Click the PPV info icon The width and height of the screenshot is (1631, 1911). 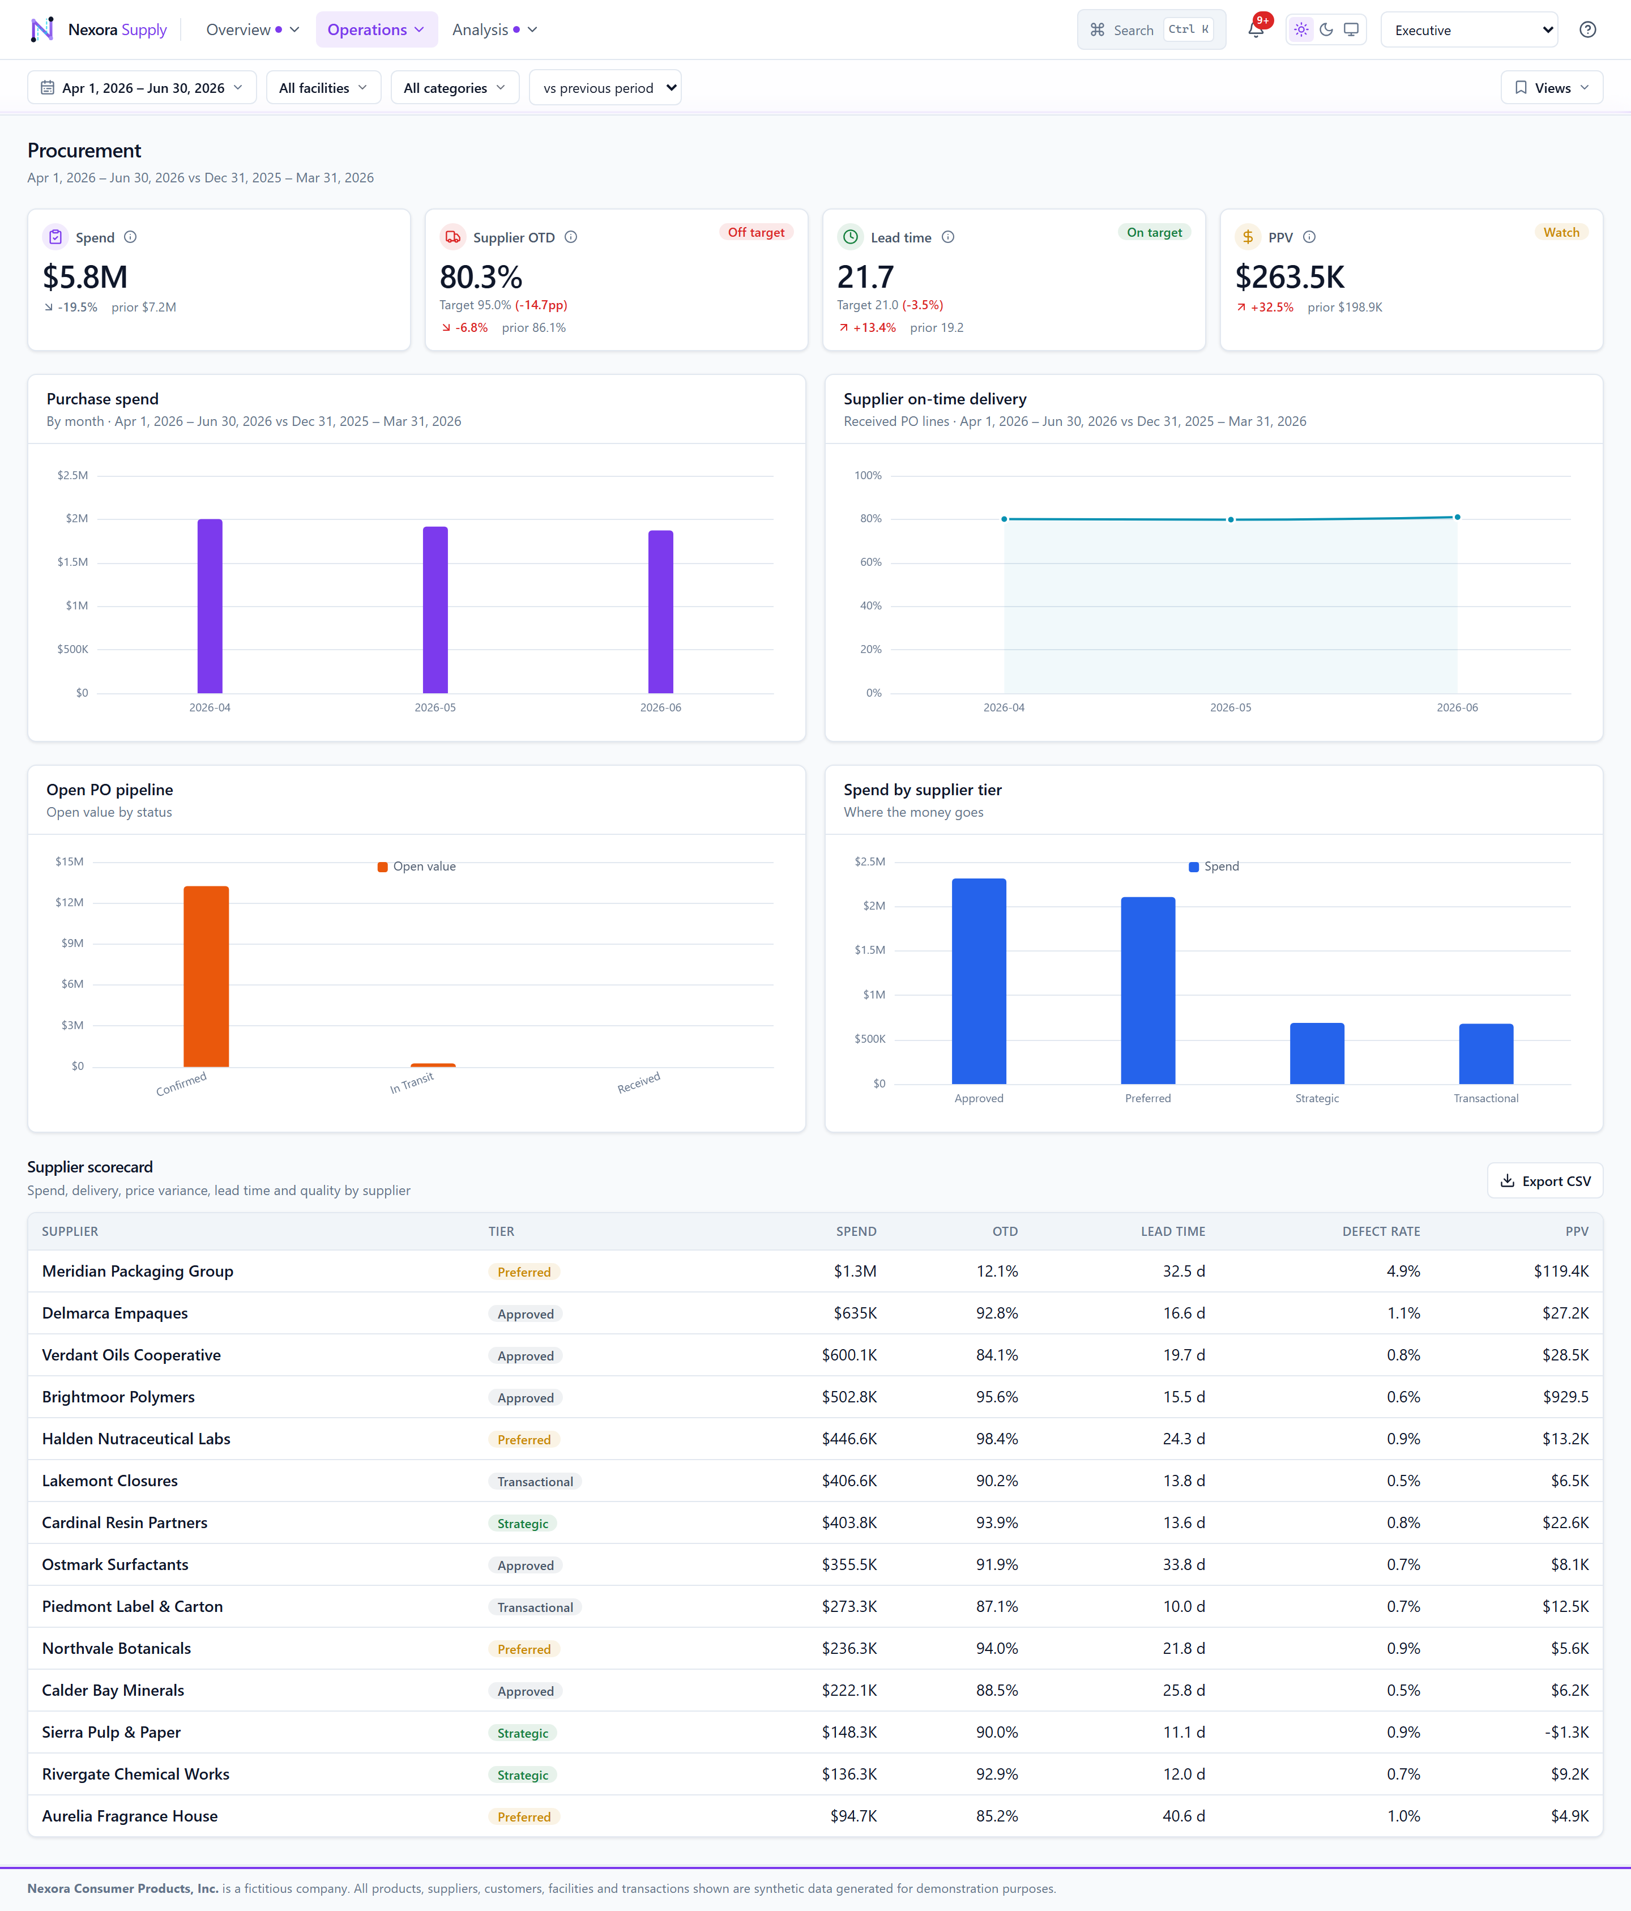click(1309, 237)
